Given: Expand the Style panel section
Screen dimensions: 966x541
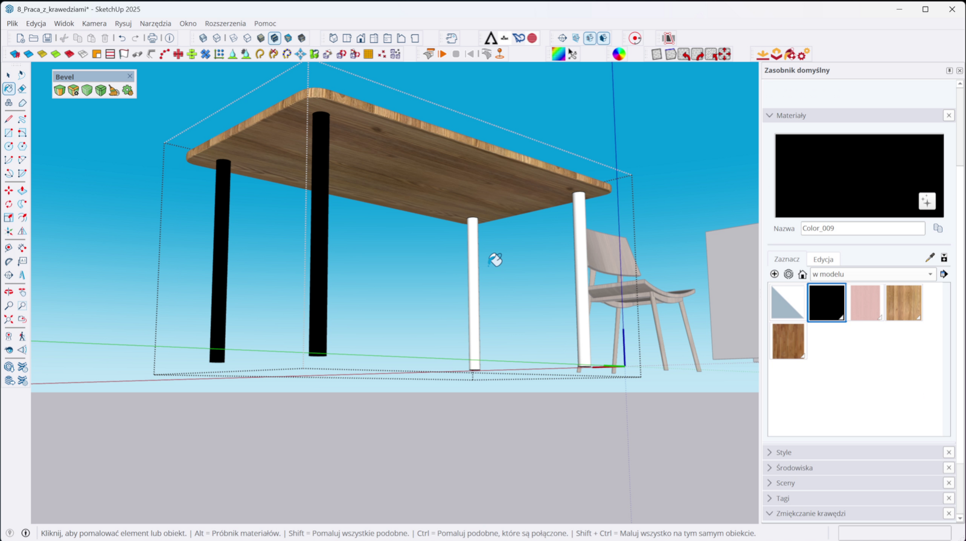Looking at the screenshot, I should 784,452.
